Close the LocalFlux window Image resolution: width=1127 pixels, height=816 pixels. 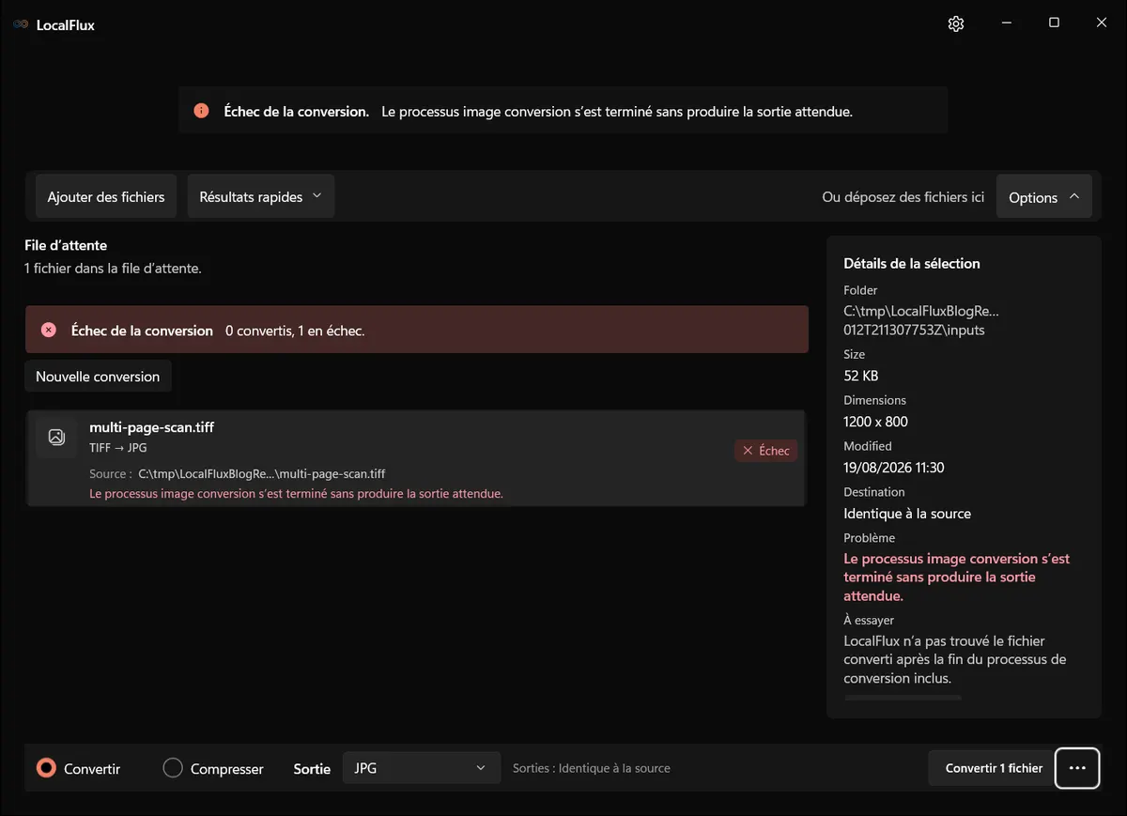coord(1102,23)
